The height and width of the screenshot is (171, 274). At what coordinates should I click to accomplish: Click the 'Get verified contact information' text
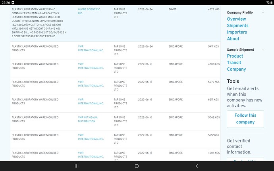pyautogui.click(x=239, y=146)
